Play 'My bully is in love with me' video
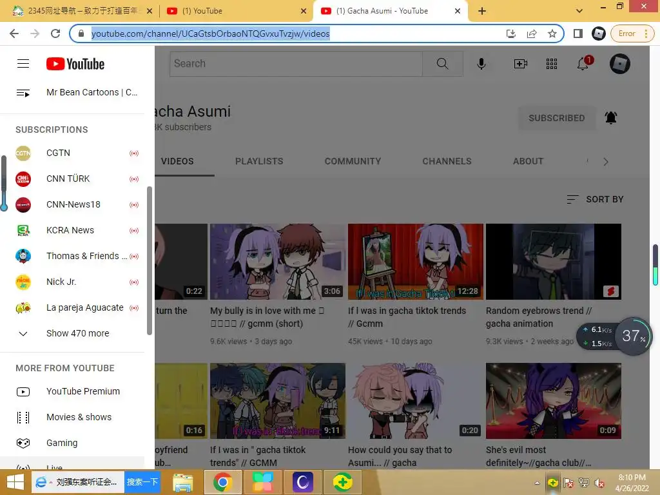The image size is (660, 495). click(278, 262)
